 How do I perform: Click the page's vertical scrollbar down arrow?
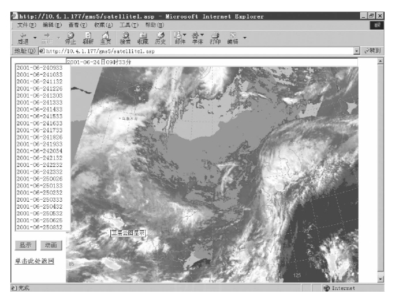[381, 279]
